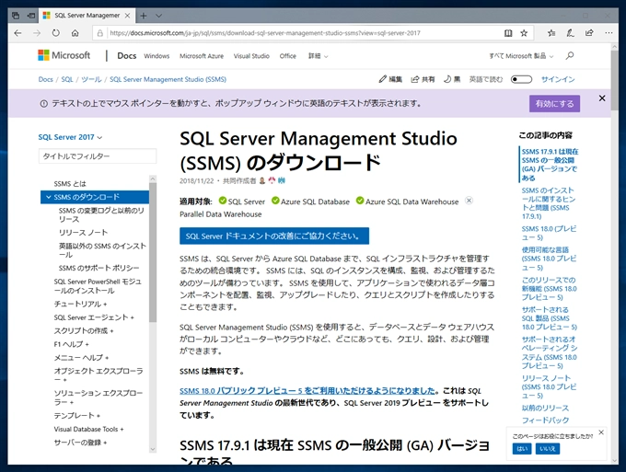Switch on the 黒 dark theme
626x472 pixels.
(x=452, y=80)
